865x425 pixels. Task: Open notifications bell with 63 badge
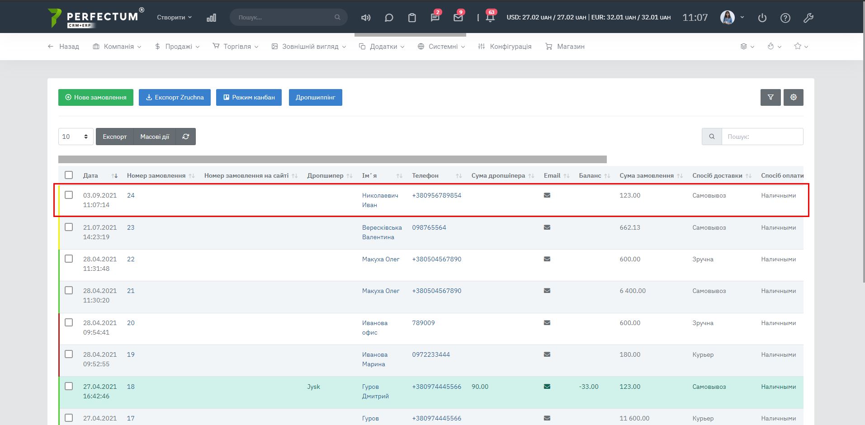tap(490, 18)
